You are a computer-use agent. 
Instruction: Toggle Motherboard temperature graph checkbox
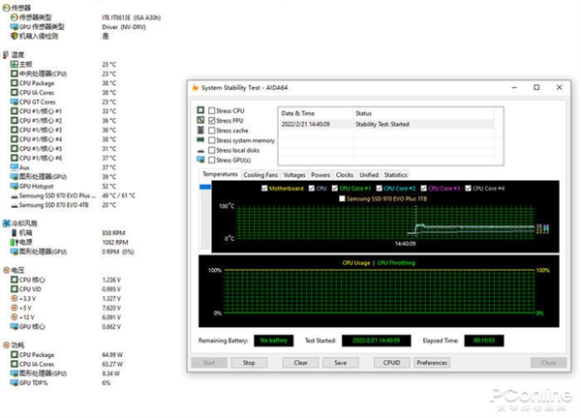264,189
